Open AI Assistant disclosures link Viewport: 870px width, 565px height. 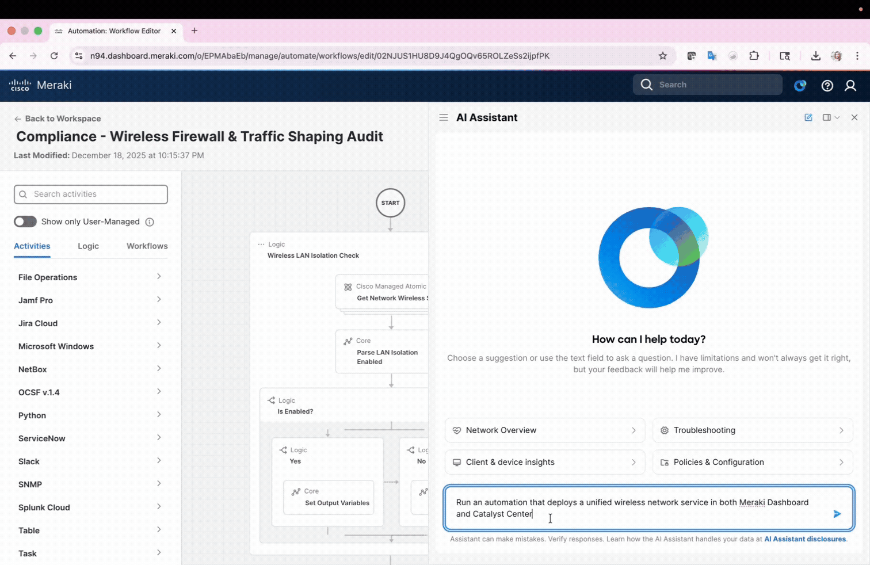pyautogui.click(x=804, y=539)
